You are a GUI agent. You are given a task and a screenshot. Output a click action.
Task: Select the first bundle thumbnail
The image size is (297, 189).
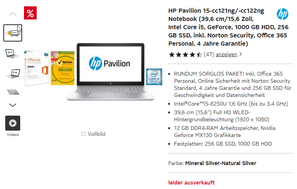click(13, 33)
